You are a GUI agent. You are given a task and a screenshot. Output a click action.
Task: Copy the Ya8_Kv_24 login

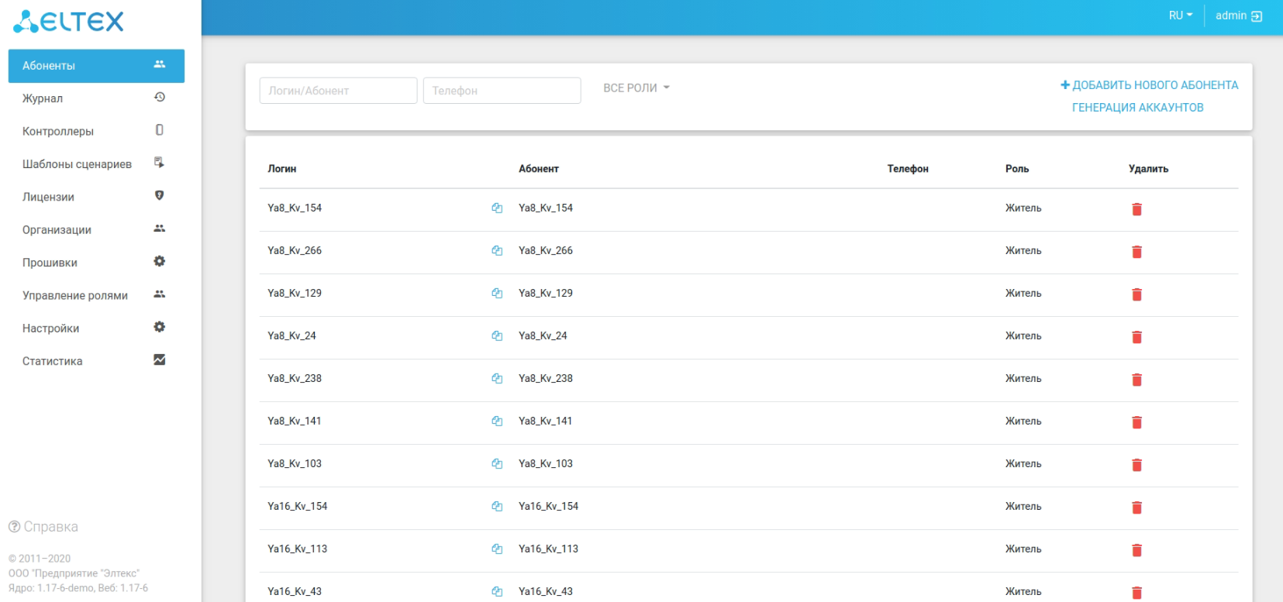(497, 336)
